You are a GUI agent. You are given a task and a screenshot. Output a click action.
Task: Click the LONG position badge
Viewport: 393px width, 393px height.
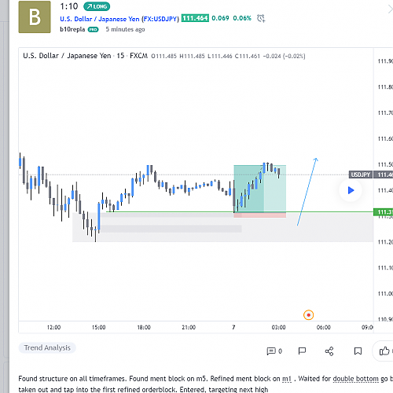pos(97,6)
